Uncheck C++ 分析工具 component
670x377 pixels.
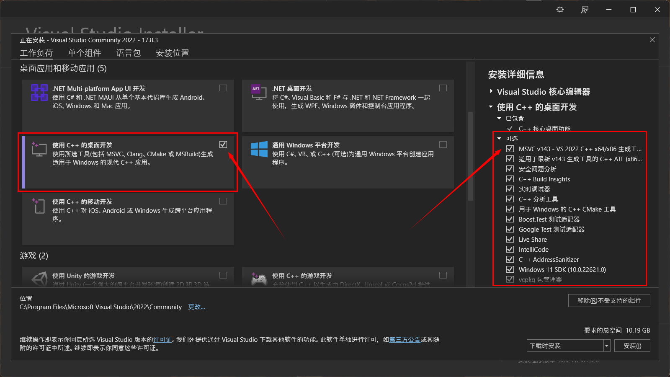[x=510, y=199]
